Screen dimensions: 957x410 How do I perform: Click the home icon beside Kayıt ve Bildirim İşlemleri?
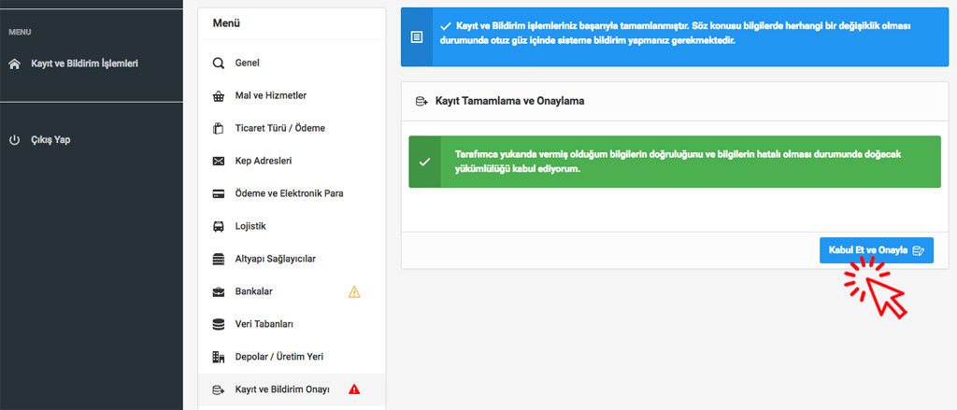coord(14,64)
